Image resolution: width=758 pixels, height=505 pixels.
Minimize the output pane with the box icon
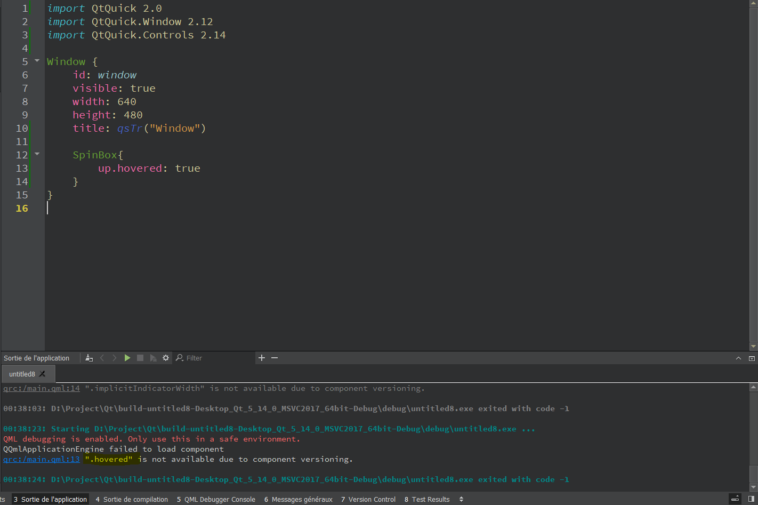point(752,358)
